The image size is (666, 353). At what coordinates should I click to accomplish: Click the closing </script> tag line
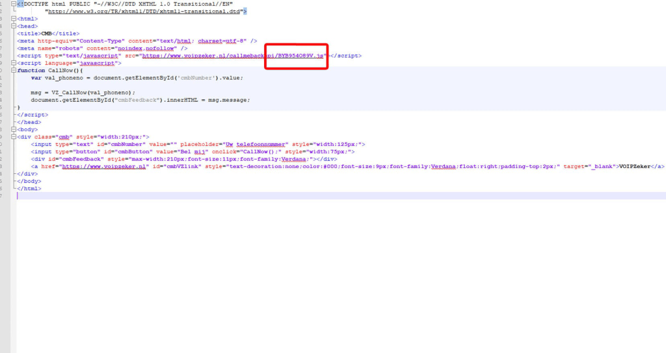pyautogui.click(x=33, y=115)
